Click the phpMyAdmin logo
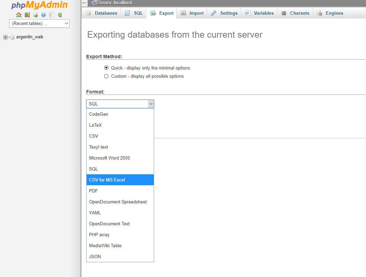366x277 pixels. (39, 5)
